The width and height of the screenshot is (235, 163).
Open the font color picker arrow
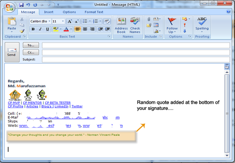[71, 29]
